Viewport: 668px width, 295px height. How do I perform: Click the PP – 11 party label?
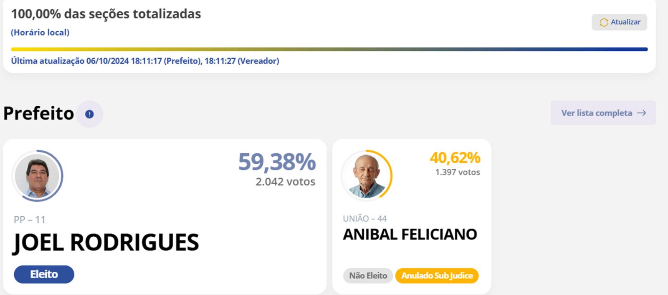point(29,220)
